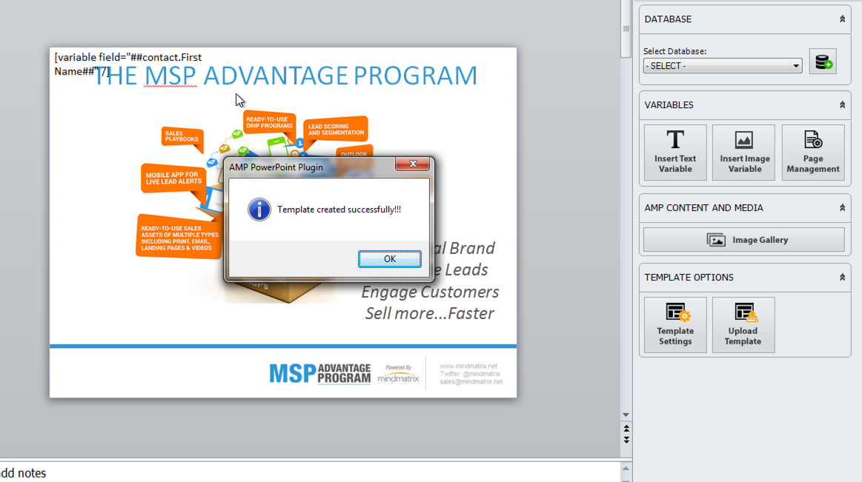
Task: Close the AMP PowerPoint Plugin dialog
Action: click(x=413, y=164)
